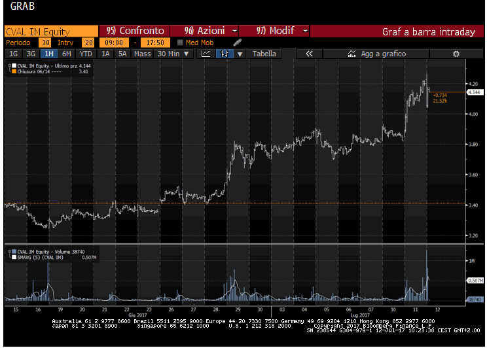487x348 pixels.
Task: Click the Periodo label
Action: (18, 43)
